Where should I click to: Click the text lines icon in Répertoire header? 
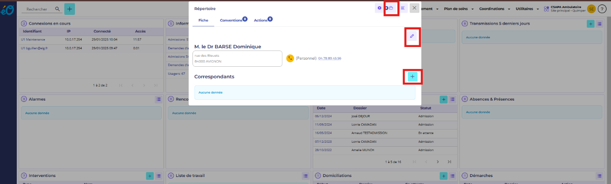click(403, 8)
